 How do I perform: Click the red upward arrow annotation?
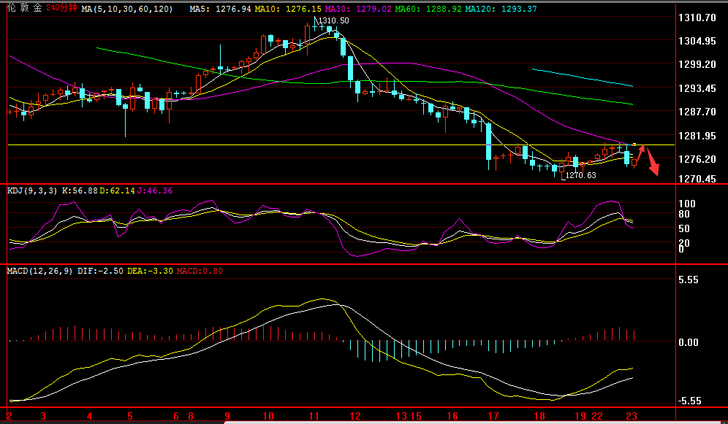641,154
